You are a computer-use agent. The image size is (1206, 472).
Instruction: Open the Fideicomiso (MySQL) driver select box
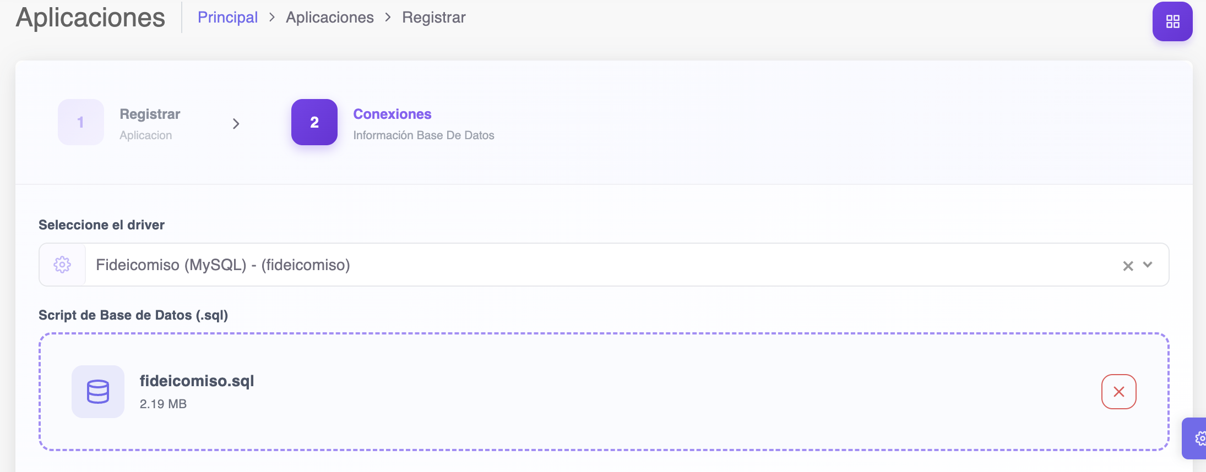(x=551, y=265)
